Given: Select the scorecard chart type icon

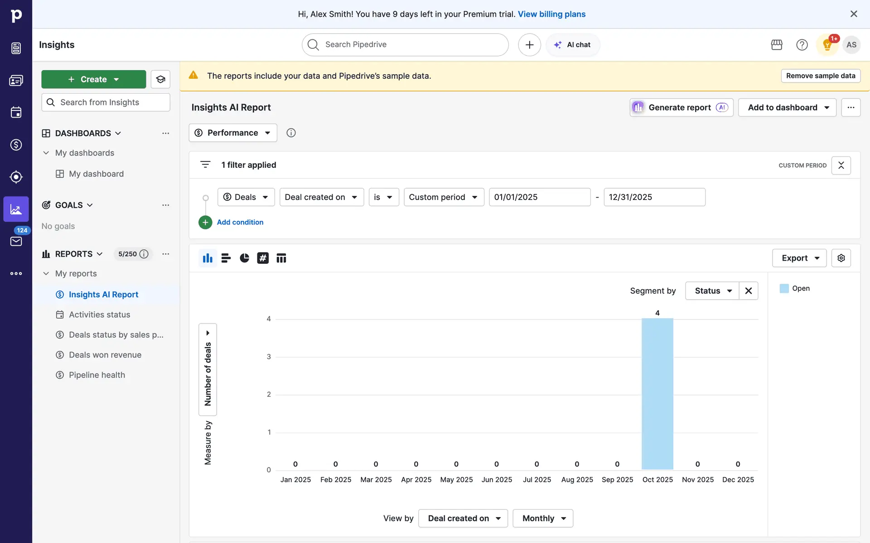Looking at the screenshot, I should click(263, 258).
